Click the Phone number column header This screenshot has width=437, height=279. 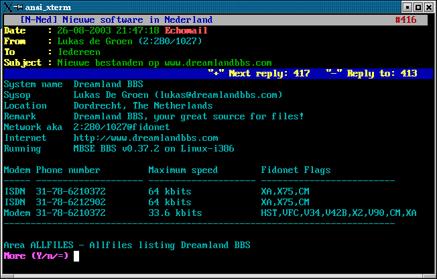click(x=68, y=170)
